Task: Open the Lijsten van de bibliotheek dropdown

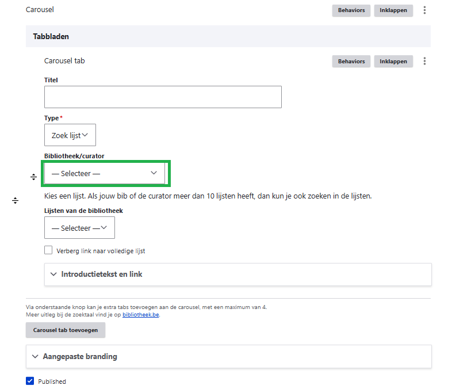Action: (79, 228)
